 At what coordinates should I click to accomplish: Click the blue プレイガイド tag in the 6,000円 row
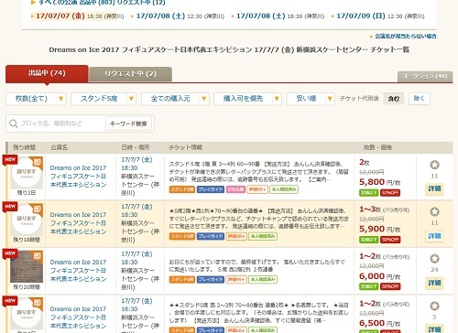[211, 279]
